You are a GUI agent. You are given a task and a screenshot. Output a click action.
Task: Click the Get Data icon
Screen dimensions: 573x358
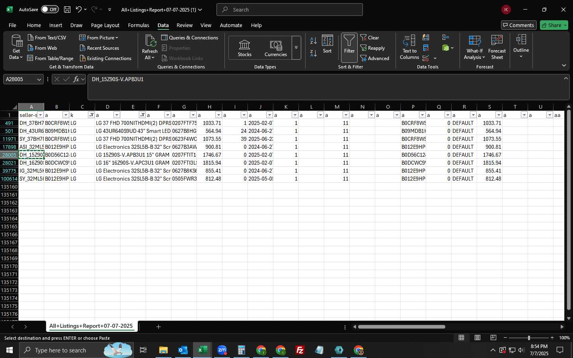[16, 47]
